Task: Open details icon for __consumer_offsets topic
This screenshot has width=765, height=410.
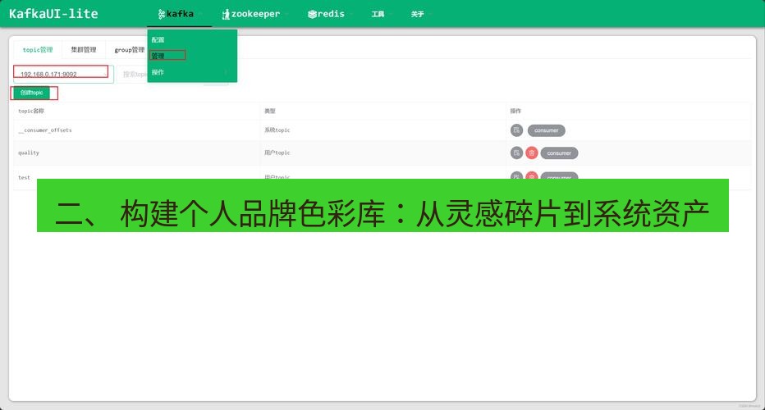Action: click(516, 130)
